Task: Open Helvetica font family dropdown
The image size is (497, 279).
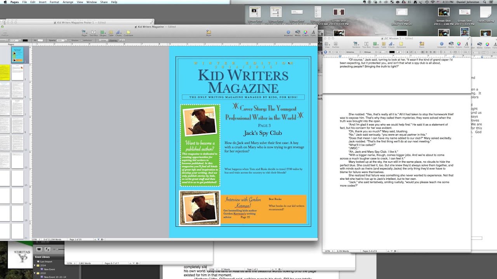Action: (353, 52)
